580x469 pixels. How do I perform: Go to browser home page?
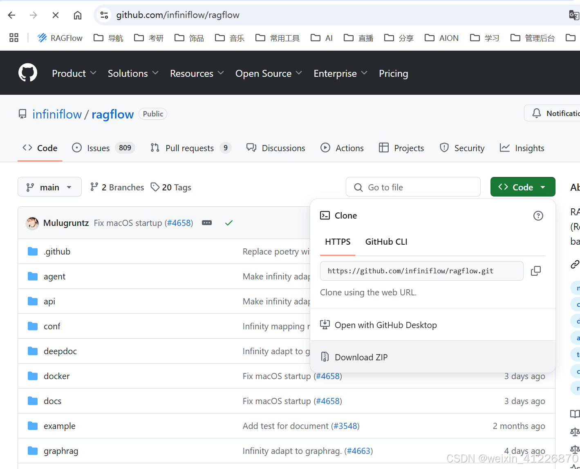(78, 15)
